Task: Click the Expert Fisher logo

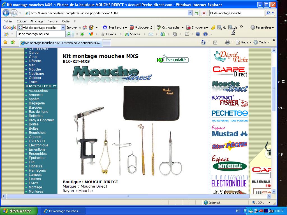Action: [x=230, y=101]
